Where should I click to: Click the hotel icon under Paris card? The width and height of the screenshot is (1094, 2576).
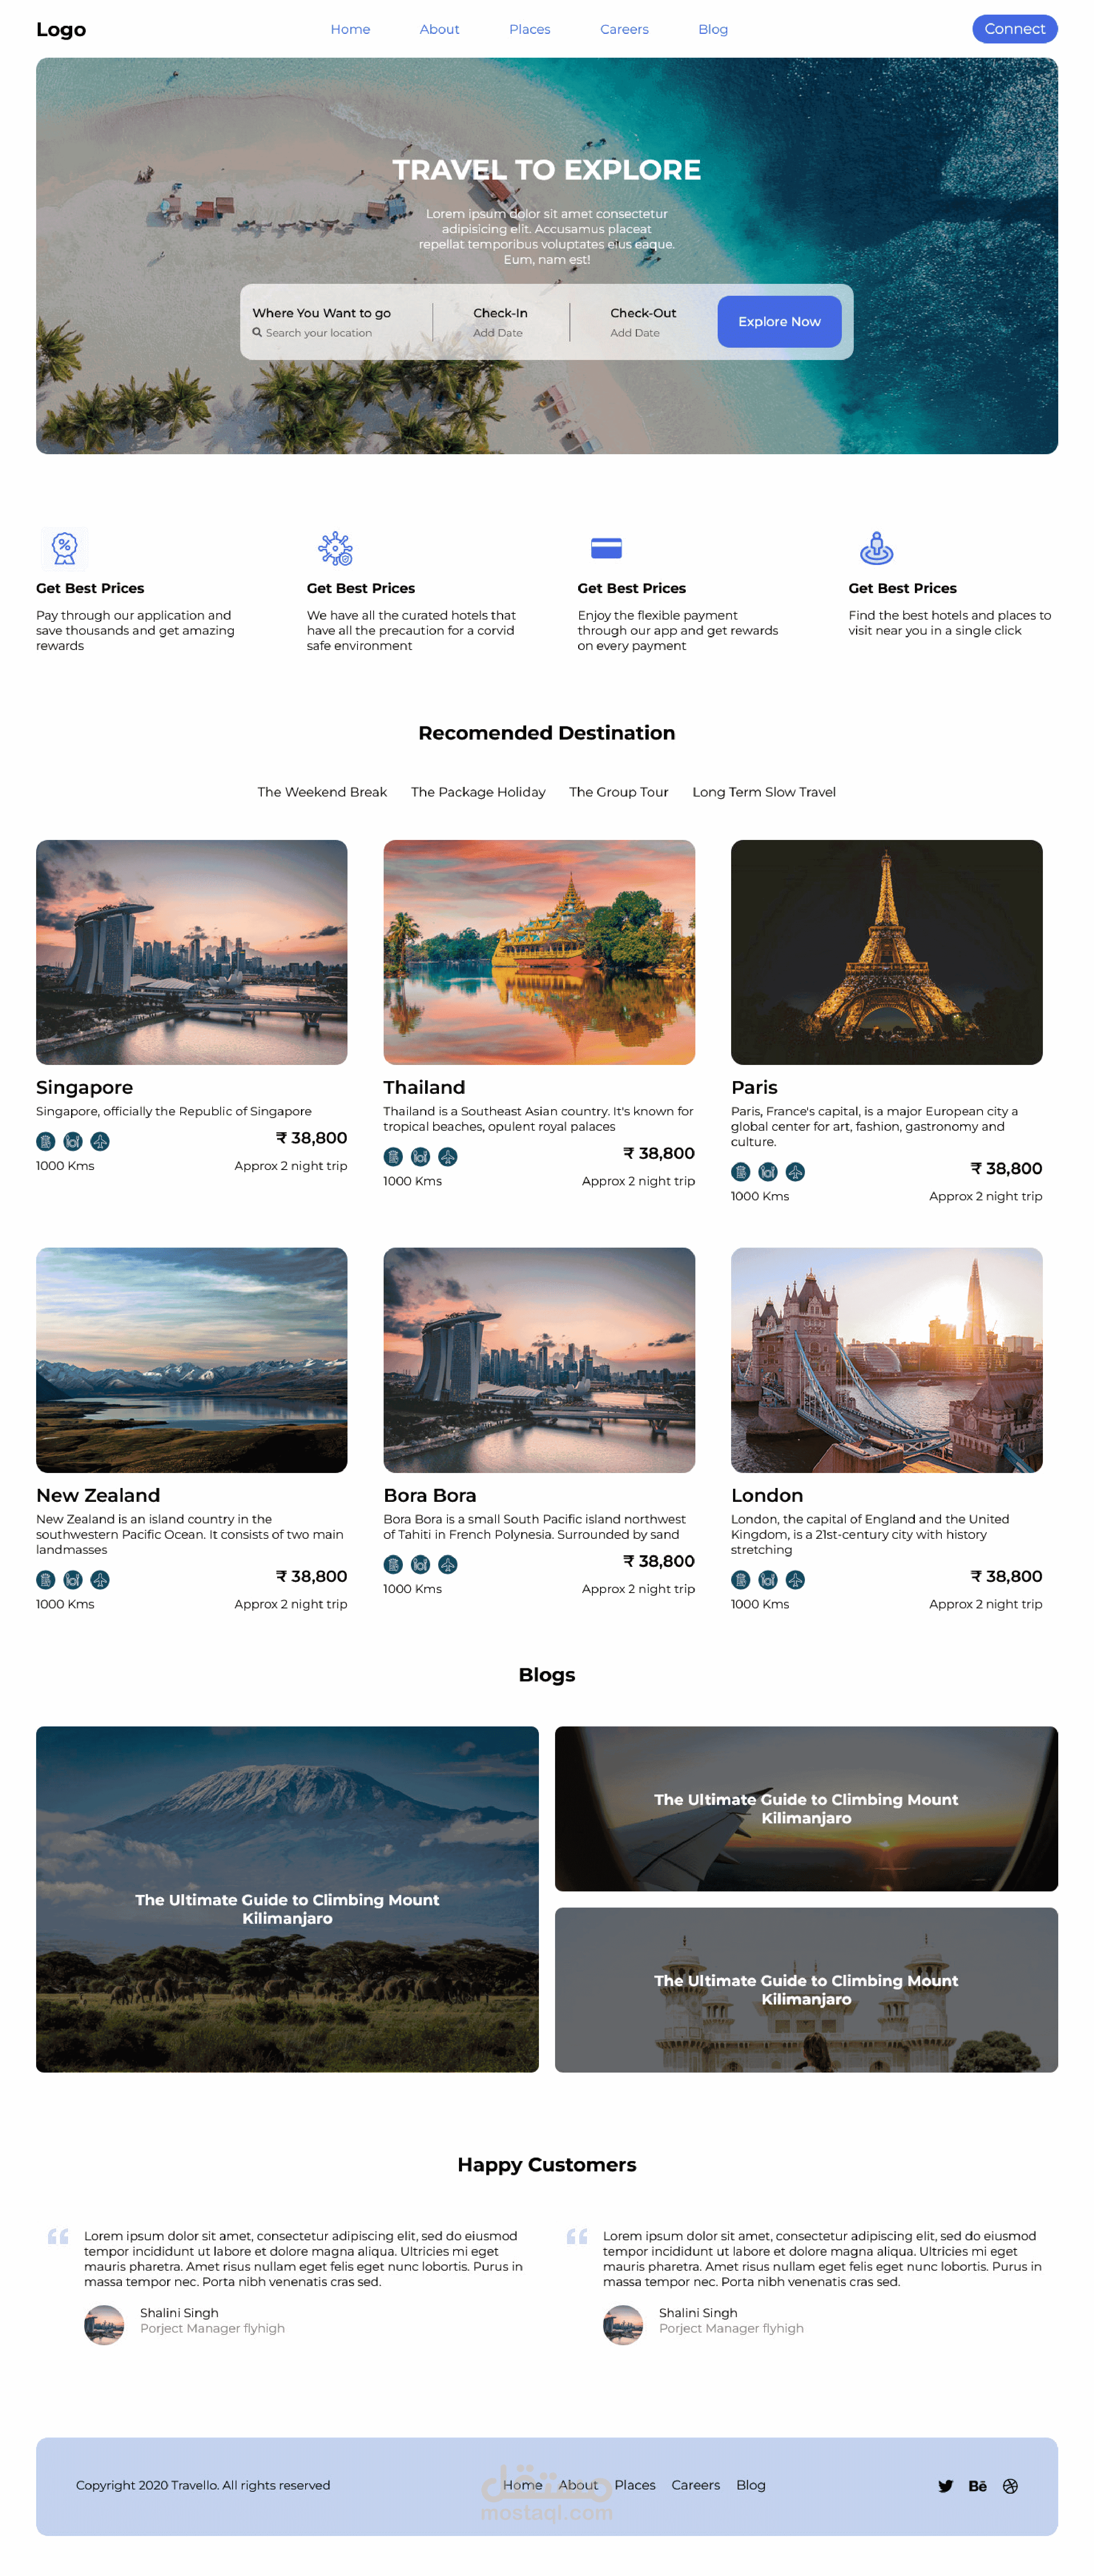[740, 1171]
